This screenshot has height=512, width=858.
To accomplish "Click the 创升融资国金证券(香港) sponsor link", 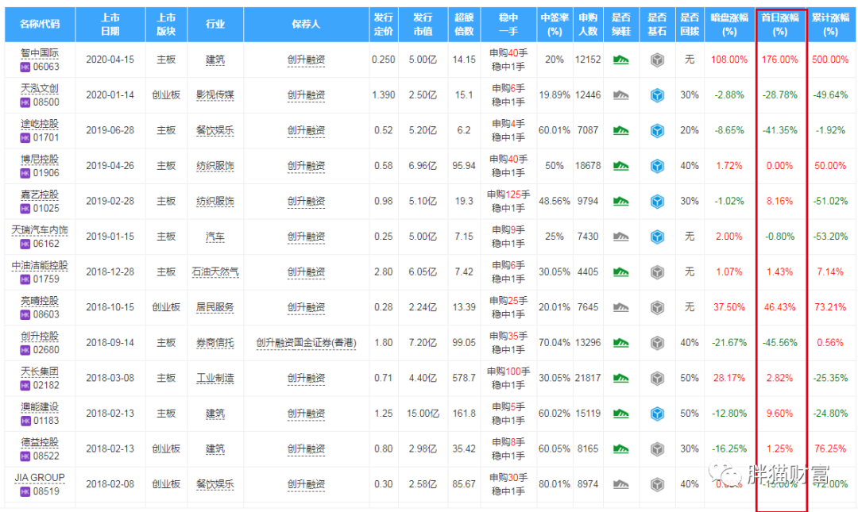I will tap(305, 341).
